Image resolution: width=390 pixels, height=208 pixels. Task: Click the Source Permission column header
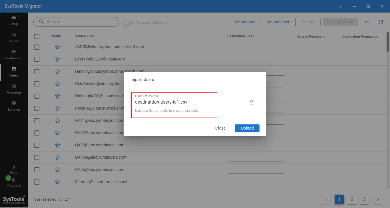(312, 37)
